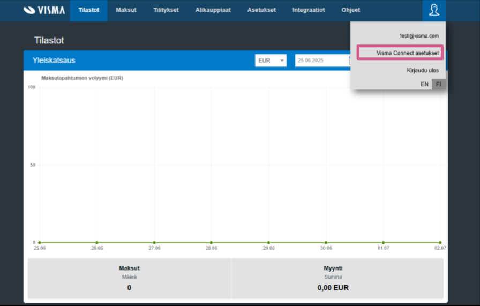This screenshot has width=480, height=306.
Task: Expand the EUR currency dropdown
Action: [x=271, y=61]
